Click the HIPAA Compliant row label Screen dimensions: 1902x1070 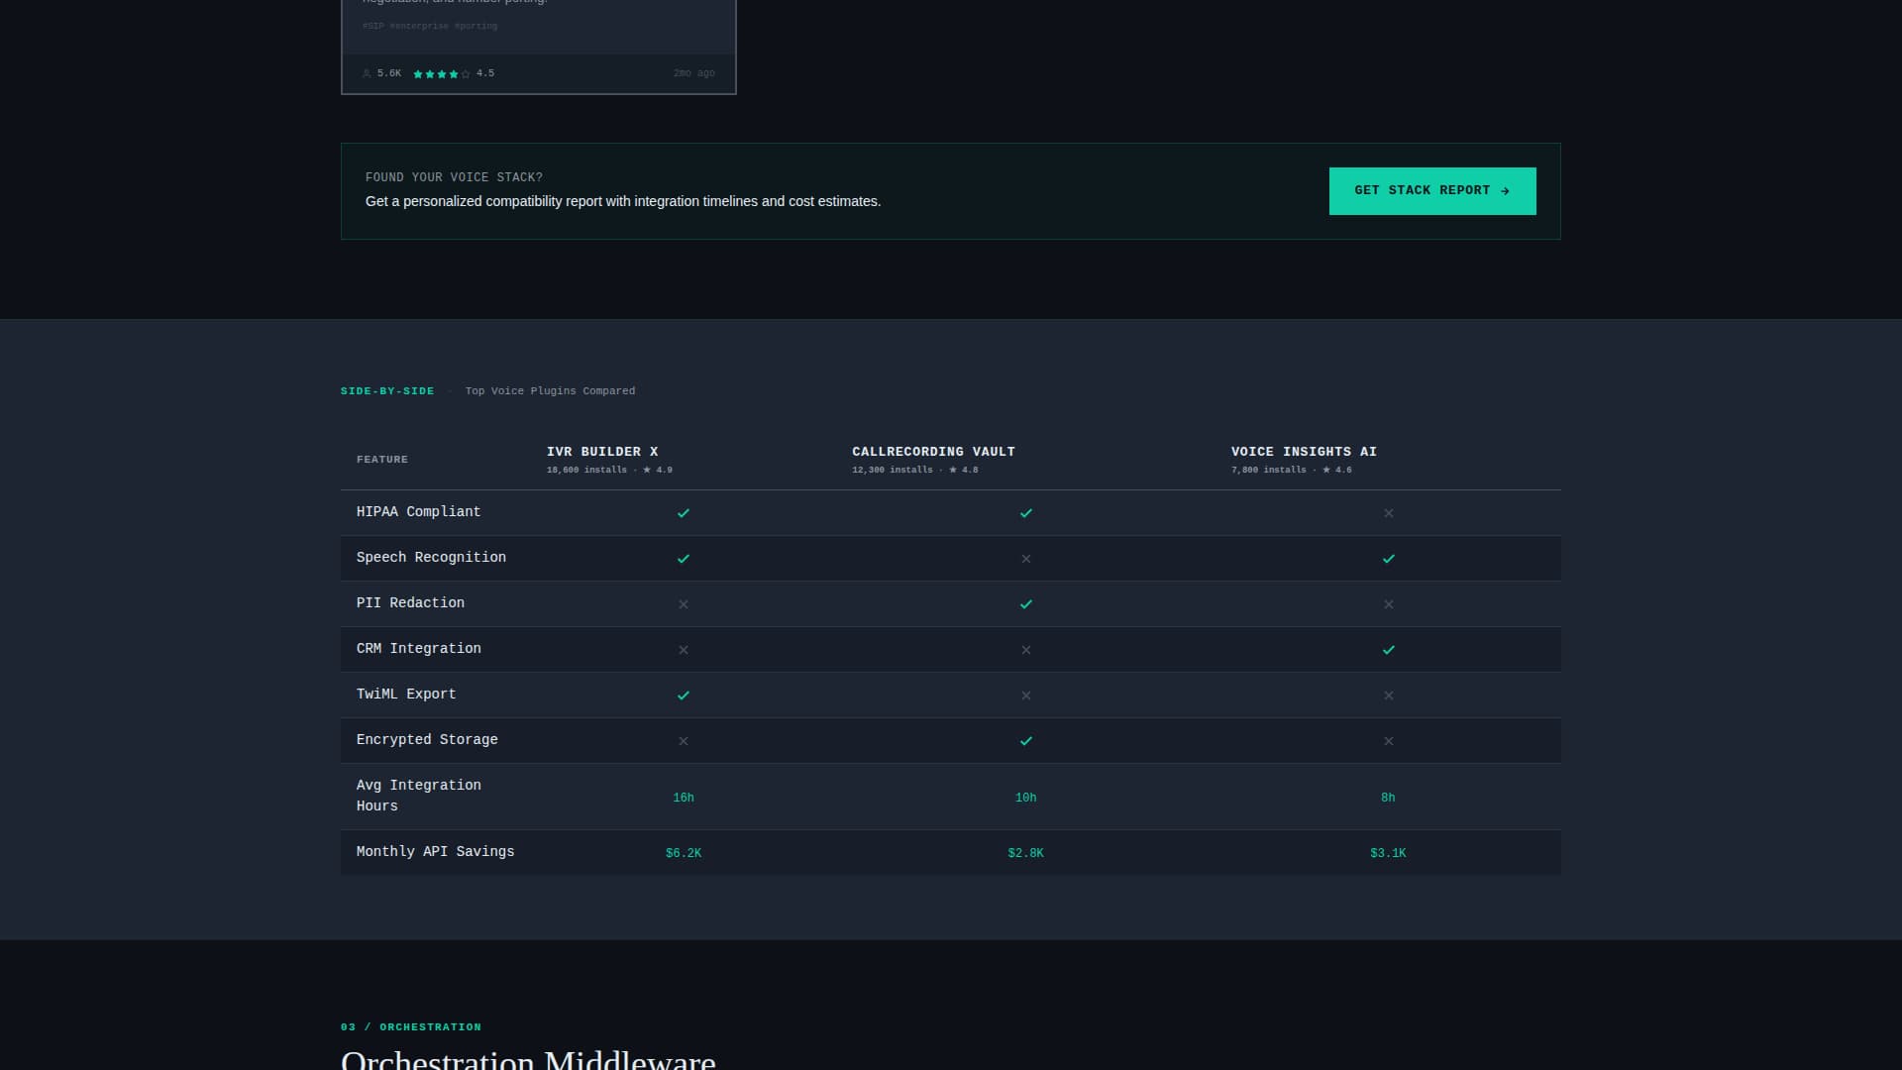418,512
